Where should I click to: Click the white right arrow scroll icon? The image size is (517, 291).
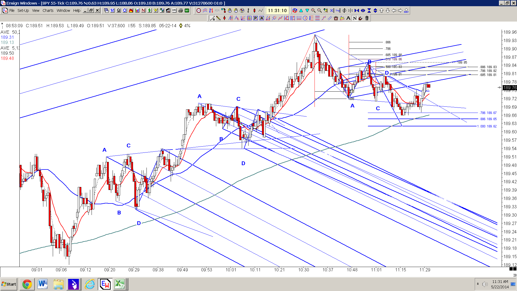click(400, 11)
